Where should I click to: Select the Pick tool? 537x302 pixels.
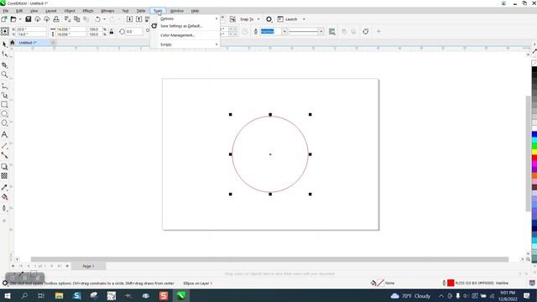[x=4, y=44]
